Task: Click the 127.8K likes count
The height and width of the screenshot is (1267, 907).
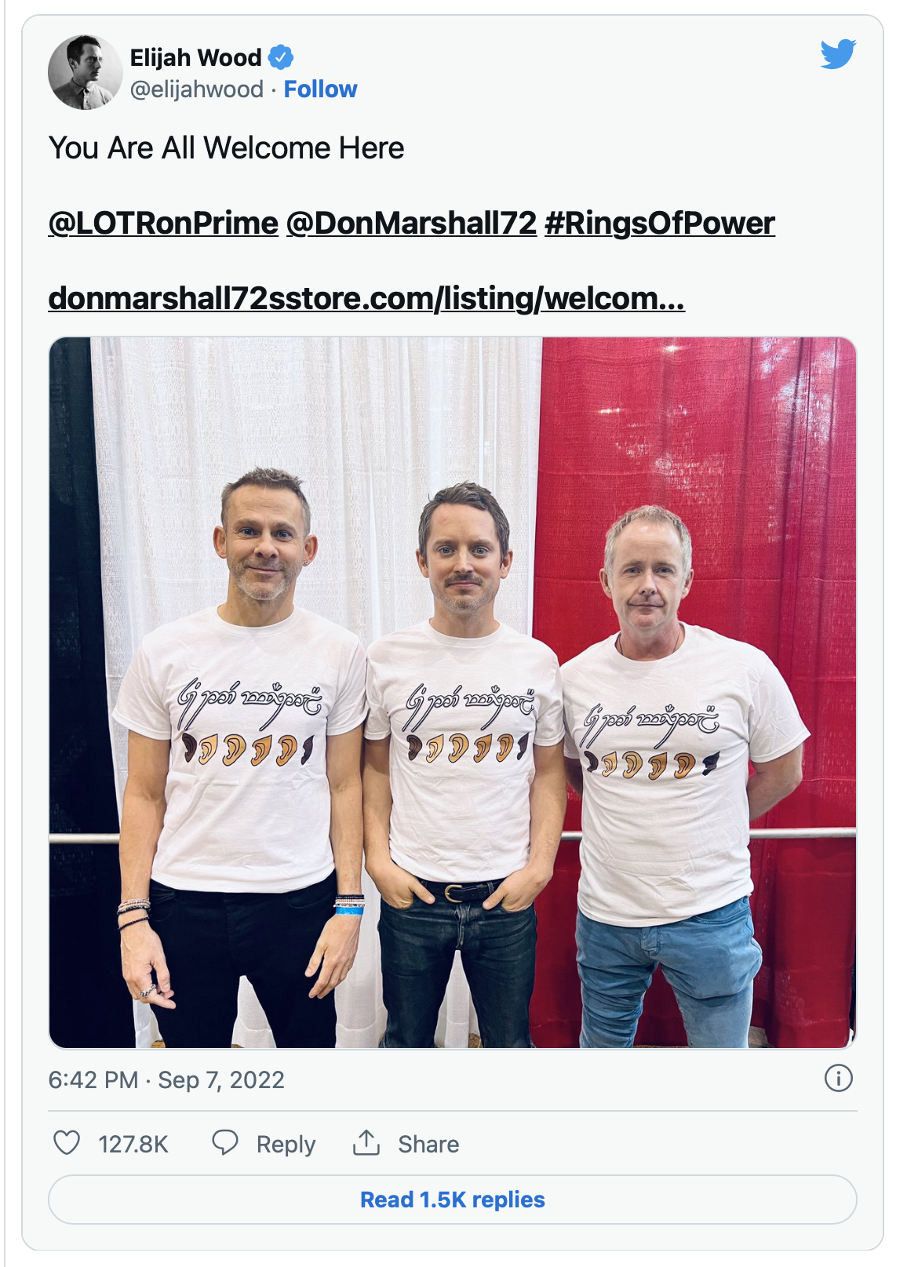Action: point(133,1144)
